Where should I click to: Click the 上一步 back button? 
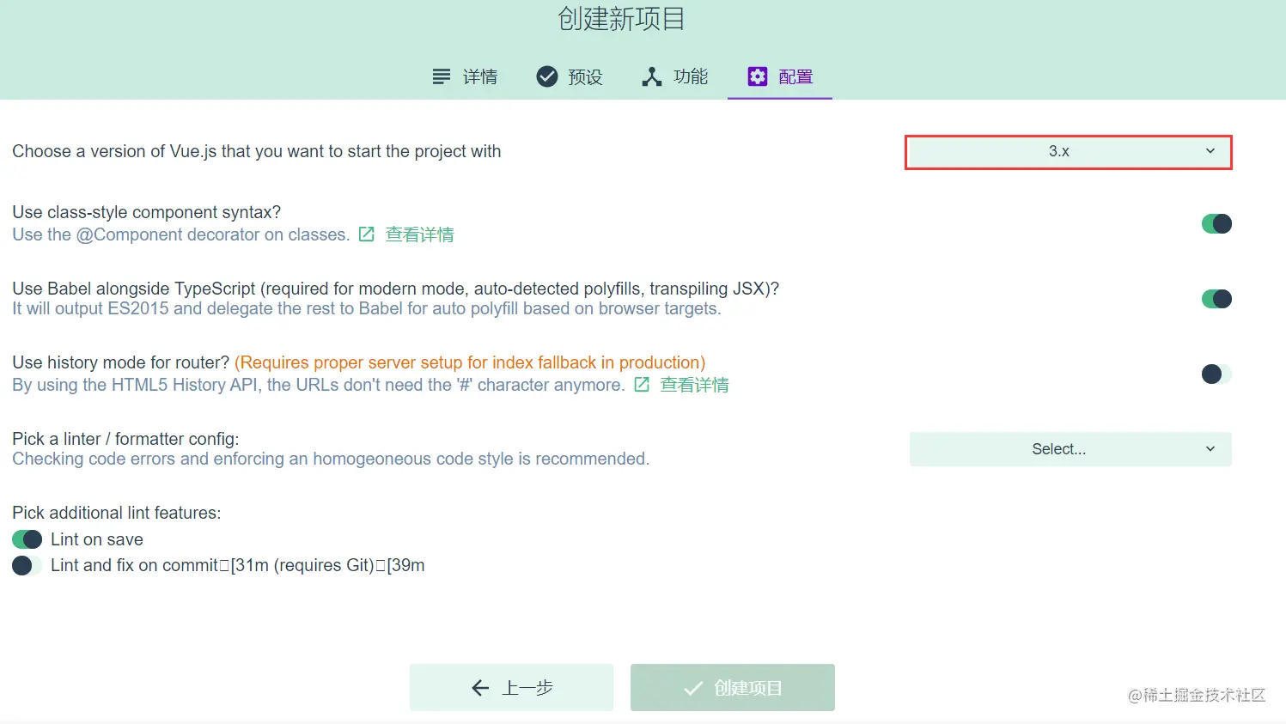click(x=511, y=687)
